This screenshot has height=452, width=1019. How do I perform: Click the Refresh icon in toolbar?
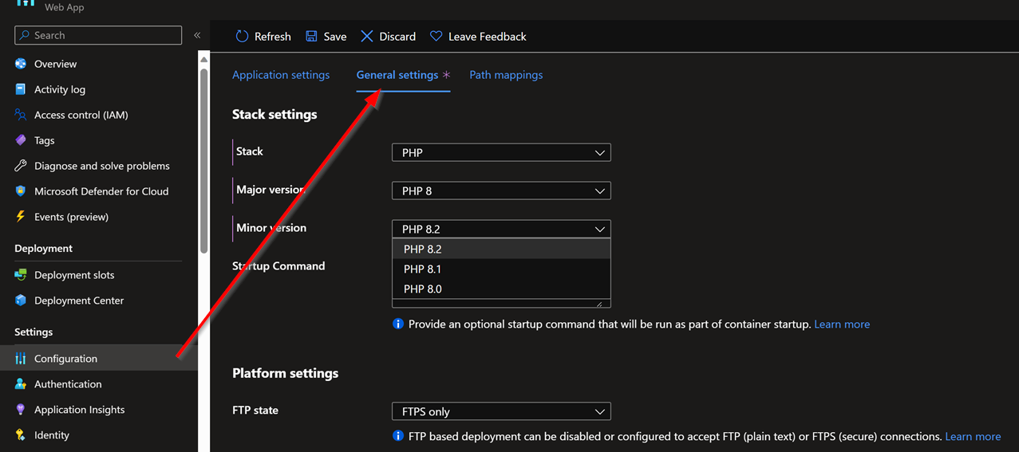click(242, 37)
